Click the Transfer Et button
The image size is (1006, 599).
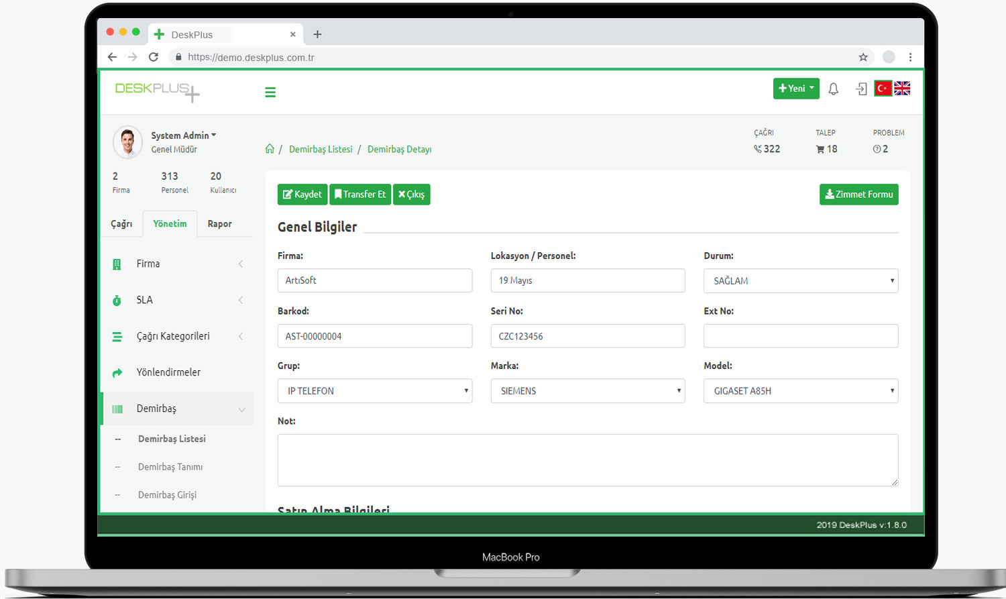pyautogui.click(x=360, y=195)
